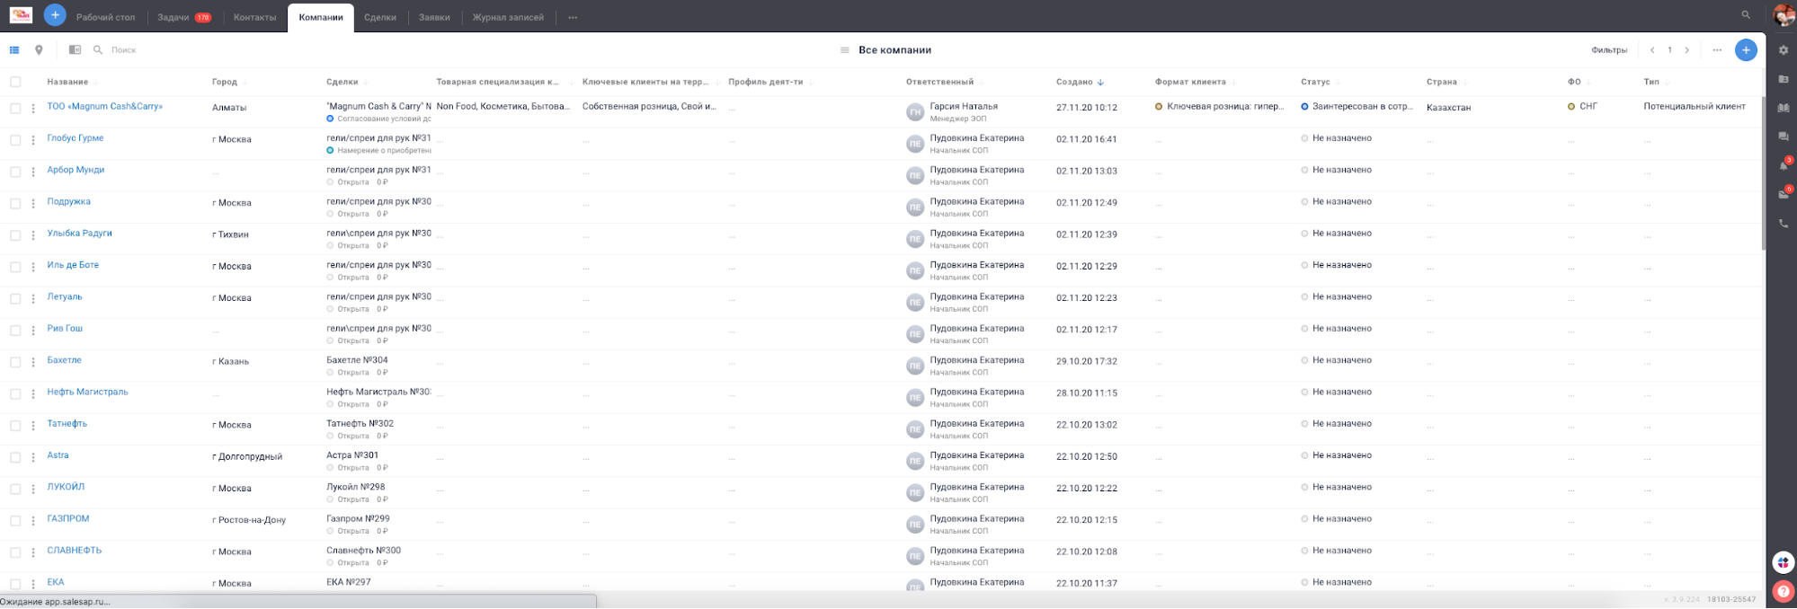Tick the select-all checkbox in the table header
This screenshot has height=609, width=1797.
15,82
